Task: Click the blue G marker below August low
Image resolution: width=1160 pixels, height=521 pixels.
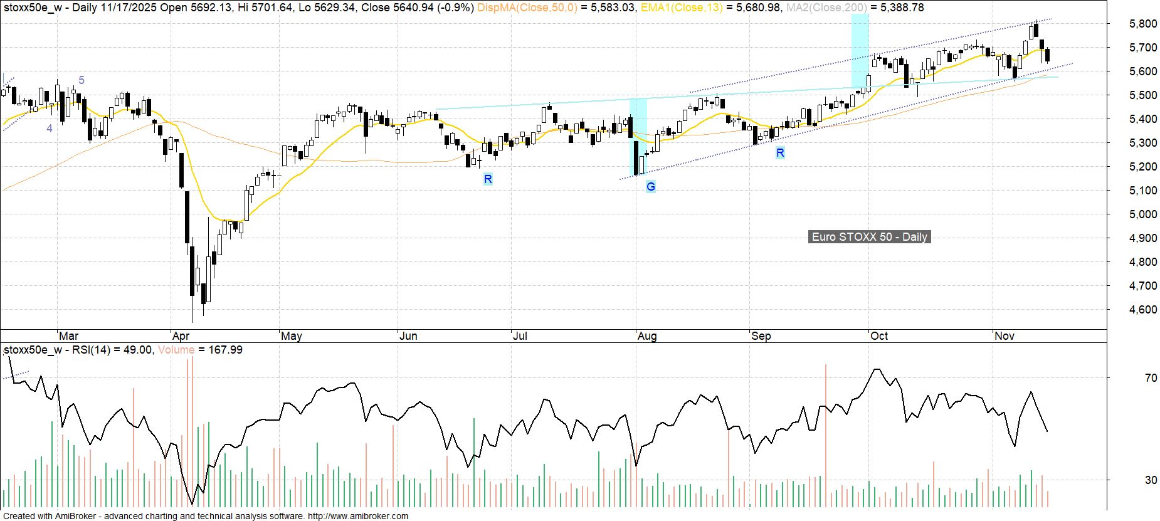Action: tap(651, 186)
